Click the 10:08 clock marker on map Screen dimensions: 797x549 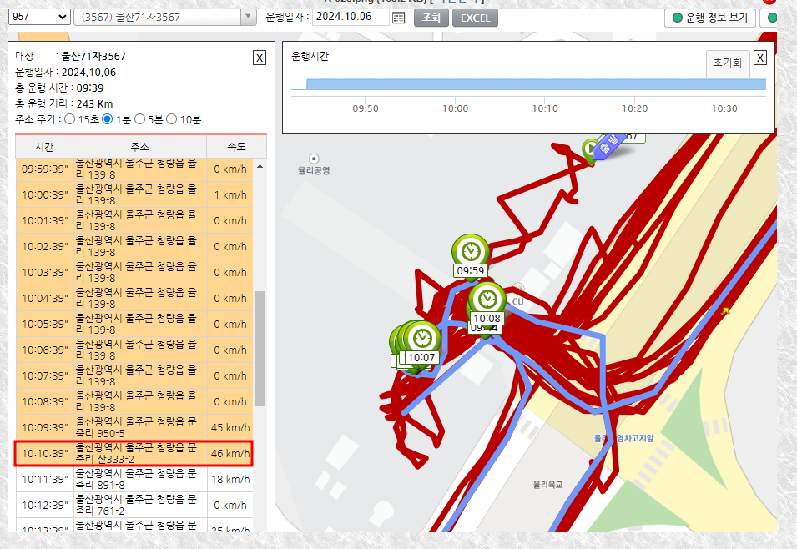click(487, 299)
